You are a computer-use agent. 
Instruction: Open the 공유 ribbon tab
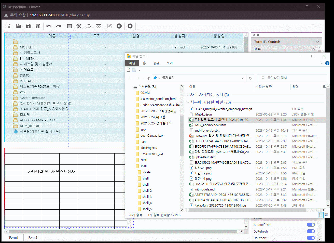156,63
